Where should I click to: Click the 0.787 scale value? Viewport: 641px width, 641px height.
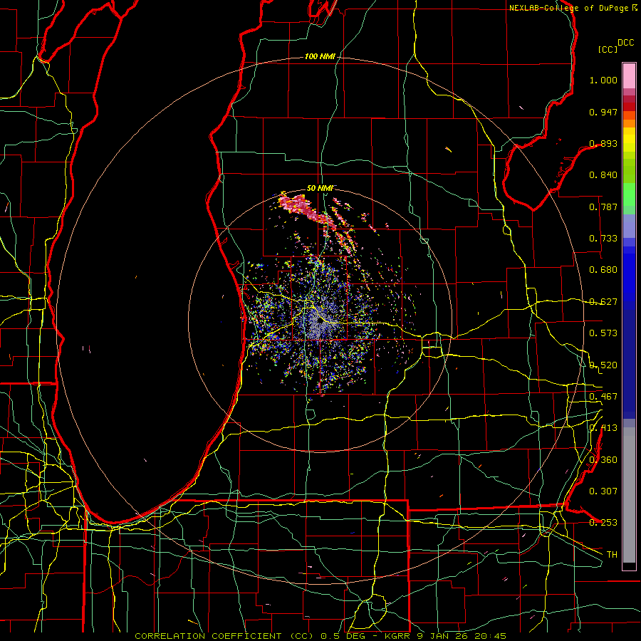[603, 207]
